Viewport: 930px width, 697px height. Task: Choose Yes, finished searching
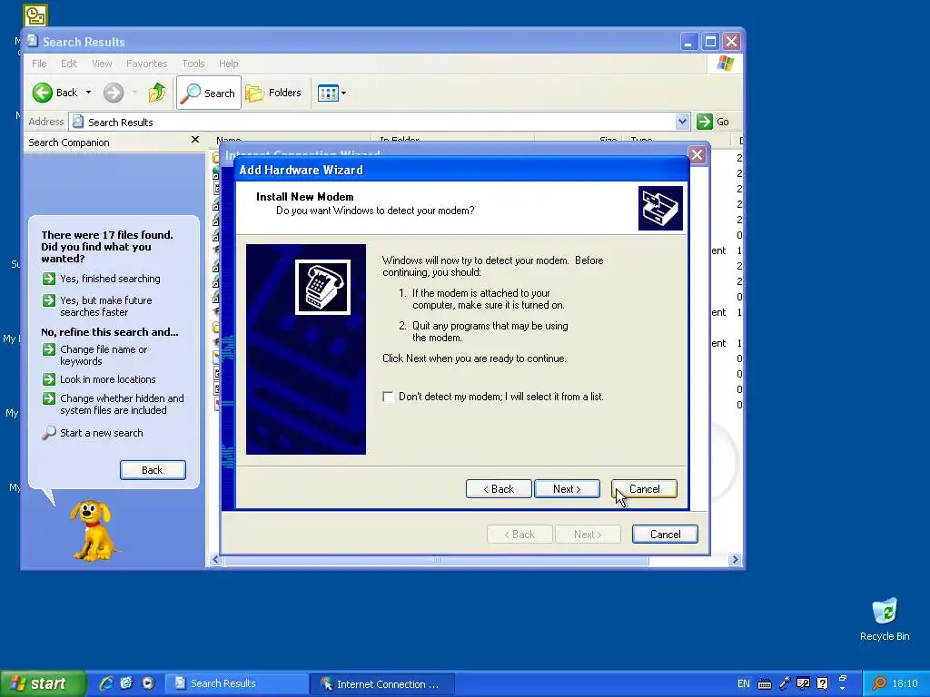click(x=102, y=279)
